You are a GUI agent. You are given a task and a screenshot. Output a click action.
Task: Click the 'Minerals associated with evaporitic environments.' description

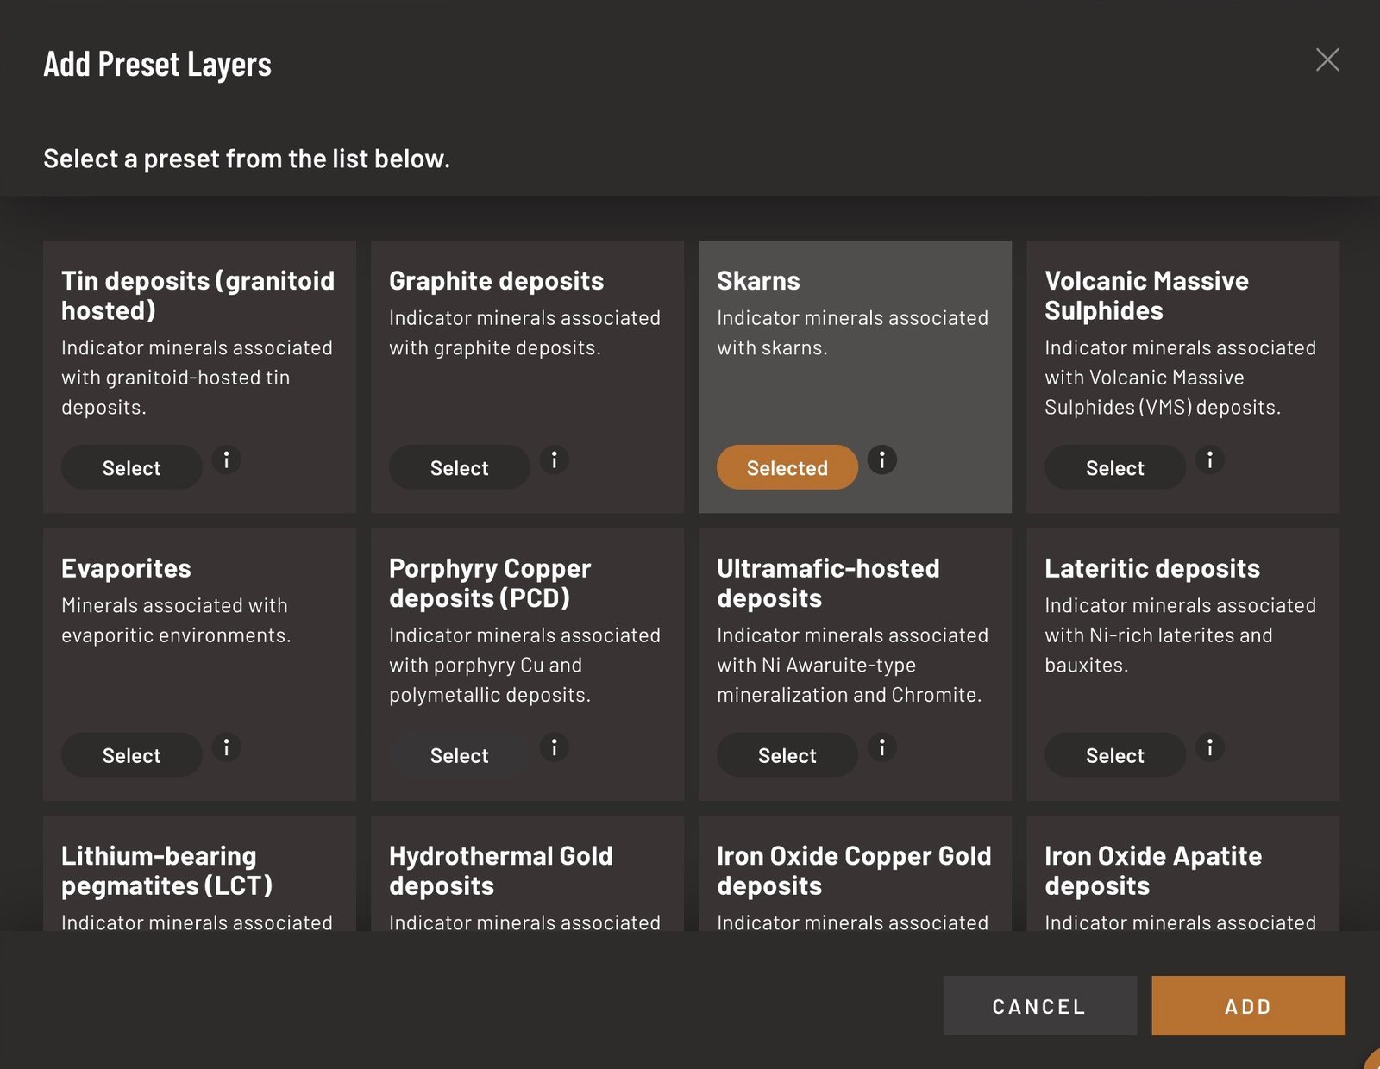point(176,620)
